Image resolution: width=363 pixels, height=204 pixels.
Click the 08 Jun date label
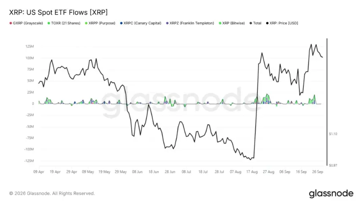137,172
